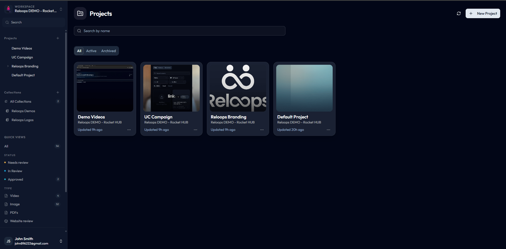
Task: Open Demo Videos in sidebar project list
Action: (x=22, y=48)
